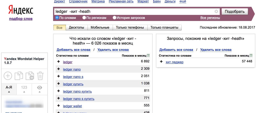Add 'хит леджер' via its plus icon
Image resolution: width=257 pixels, height=113 pixels.
point(161,62)
